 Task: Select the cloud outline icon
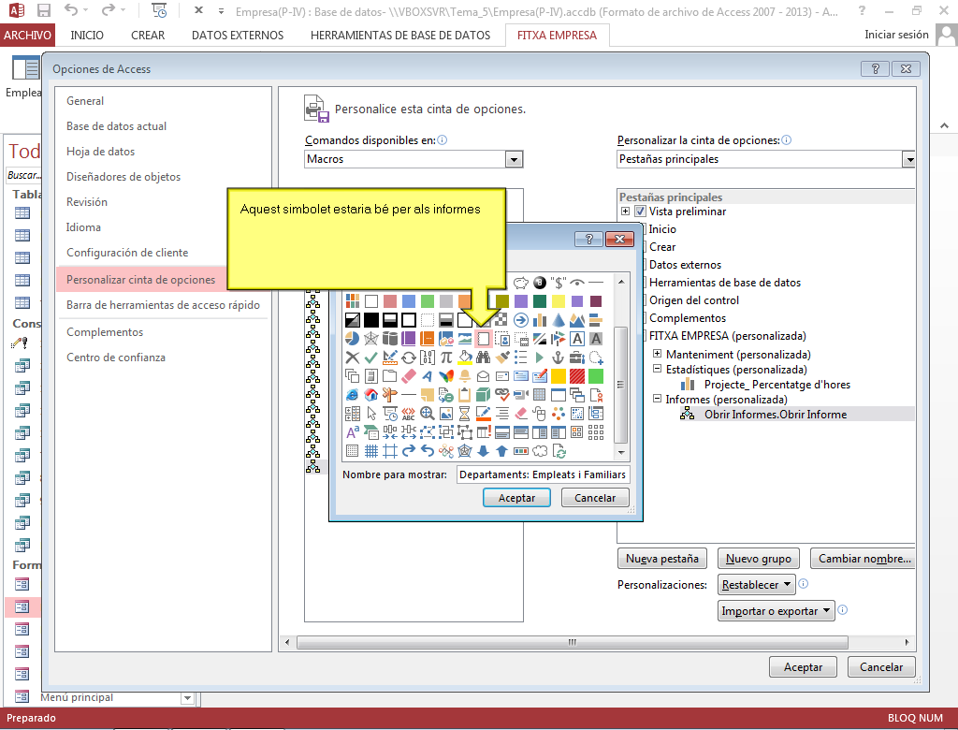[x=540, y=451]
